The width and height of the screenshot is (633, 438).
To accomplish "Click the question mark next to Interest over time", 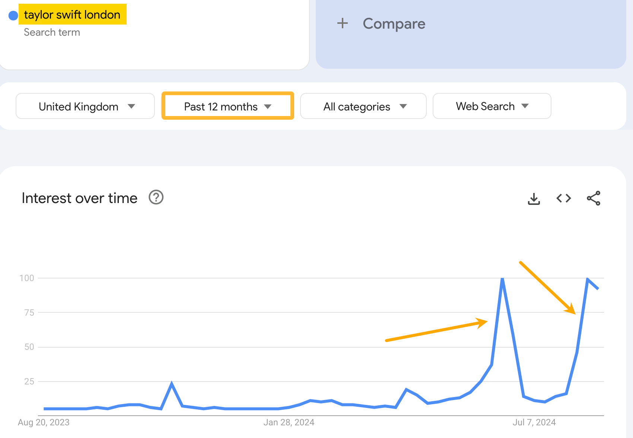I will coord(156,198).
